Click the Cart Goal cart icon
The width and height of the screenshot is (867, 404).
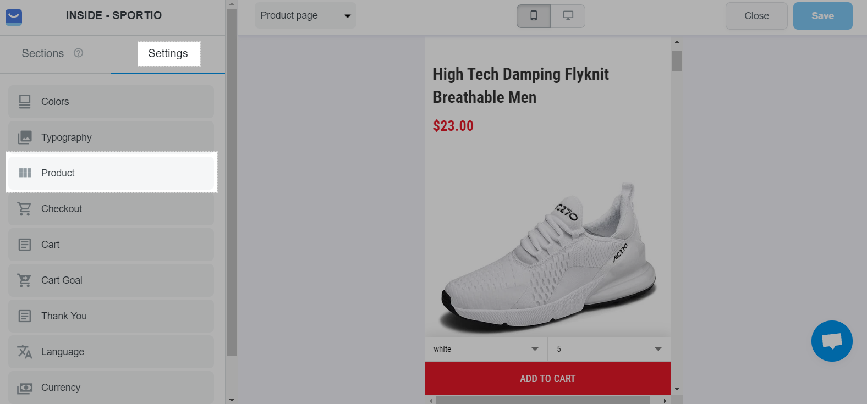point(24,280)
